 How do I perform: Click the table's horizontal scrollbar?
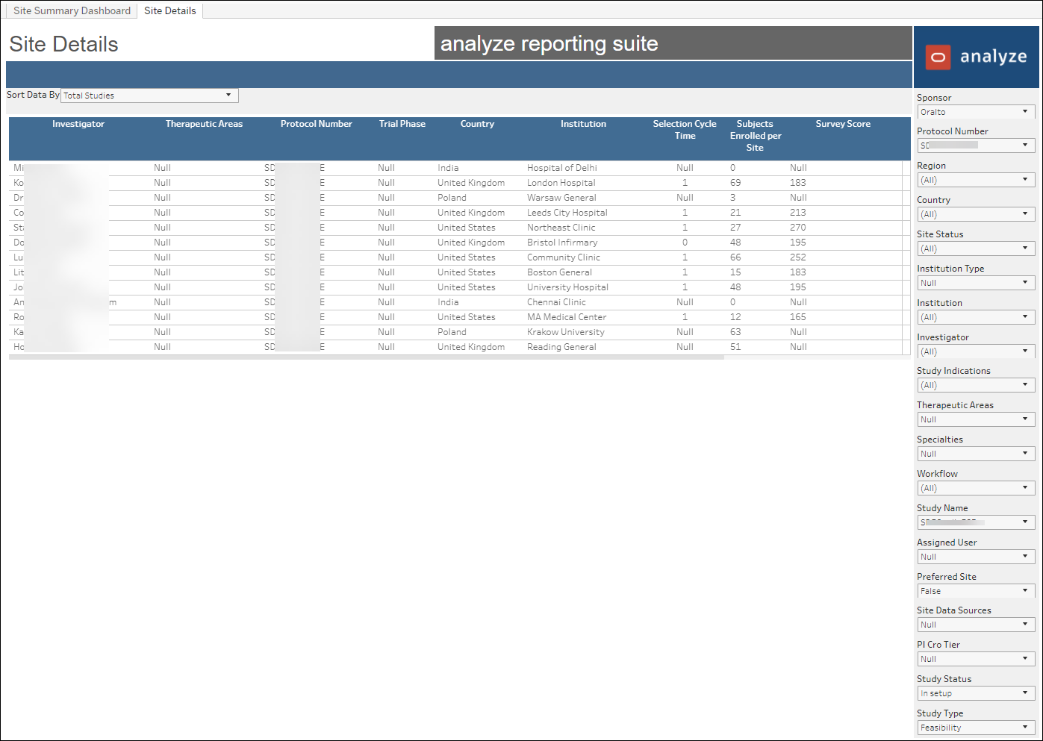[x=366, y=357]
